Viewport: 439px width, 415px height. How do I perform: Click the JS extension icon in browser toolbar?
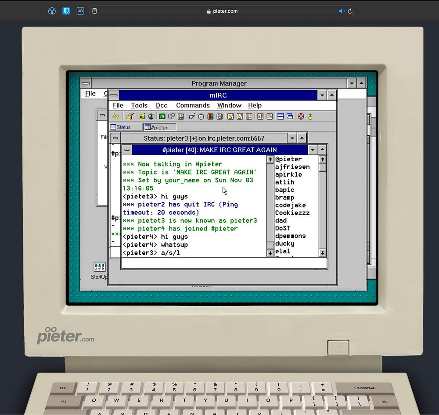click(x=80, y=11)
